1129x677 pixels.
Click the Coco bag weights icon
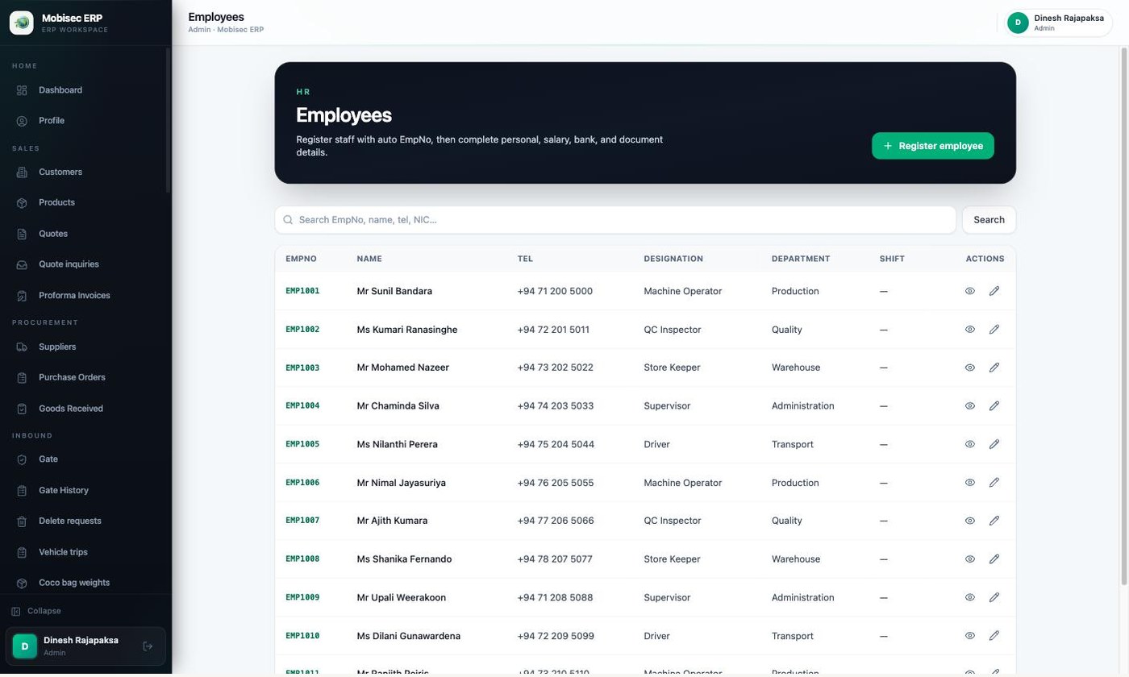[23, 584]
